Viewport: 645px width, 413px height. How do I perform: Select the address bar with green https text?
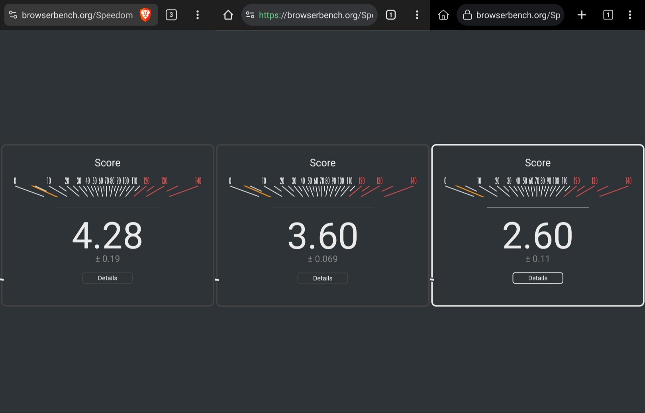pyautogui.click(x=316, y=15)
